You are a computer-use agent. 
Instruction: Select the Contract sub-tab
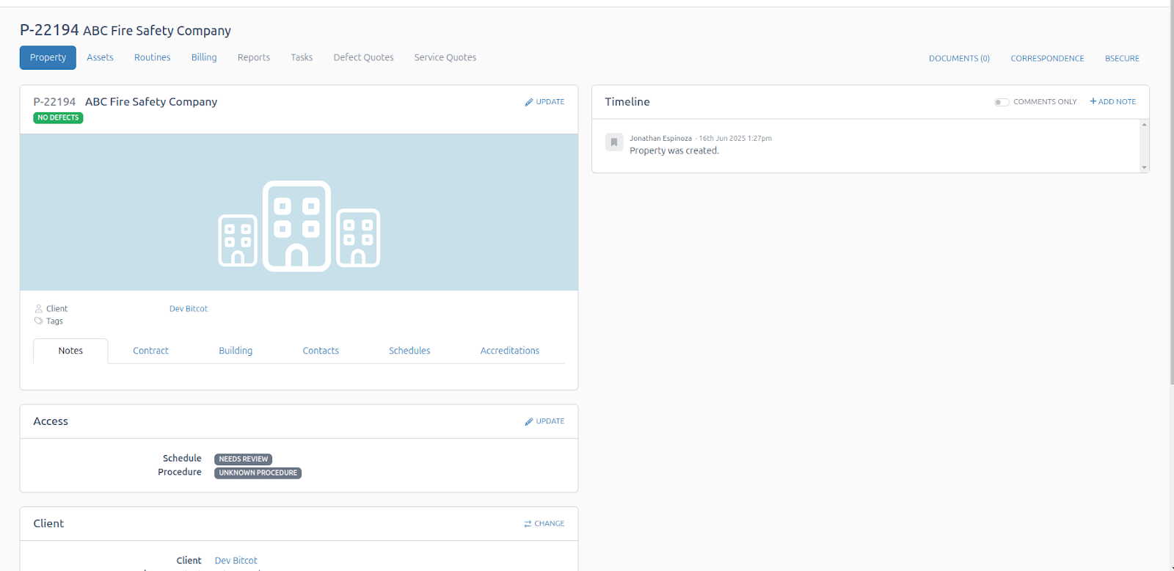coord(150,351)
